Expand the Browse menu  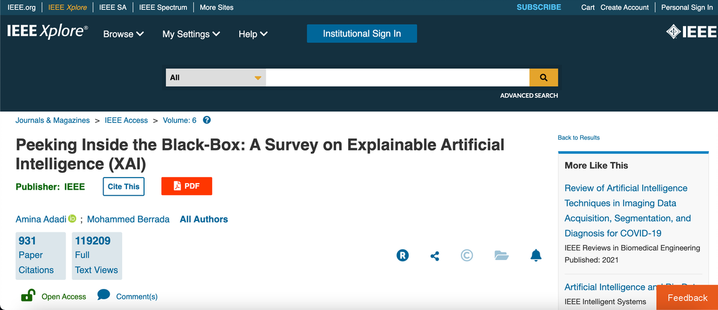click(x=123, y=34)
